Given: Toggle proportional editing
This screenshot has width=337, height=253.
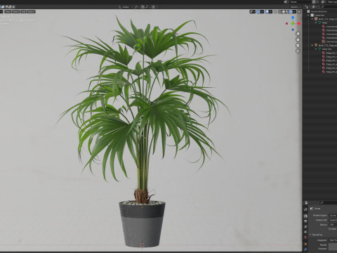Looking at the screenshot, I should (x=153, y=7).
